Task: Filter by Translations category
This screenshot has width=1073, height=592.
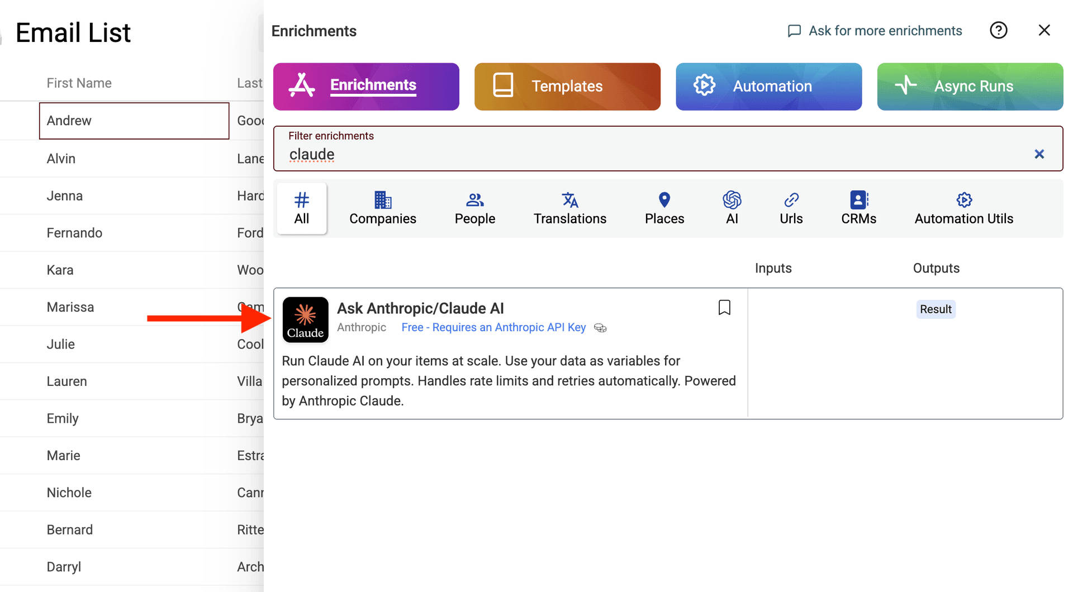Action: (x=569, y=208)
